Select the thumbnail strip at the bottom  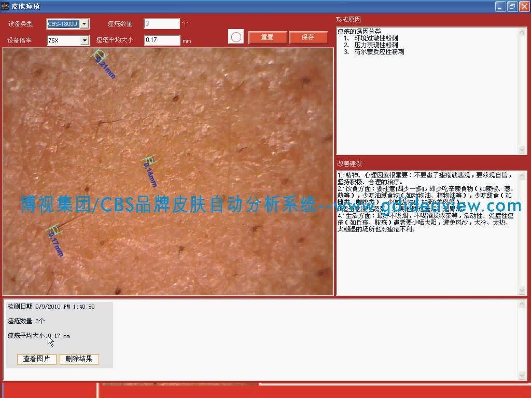(x=179, y=385)
